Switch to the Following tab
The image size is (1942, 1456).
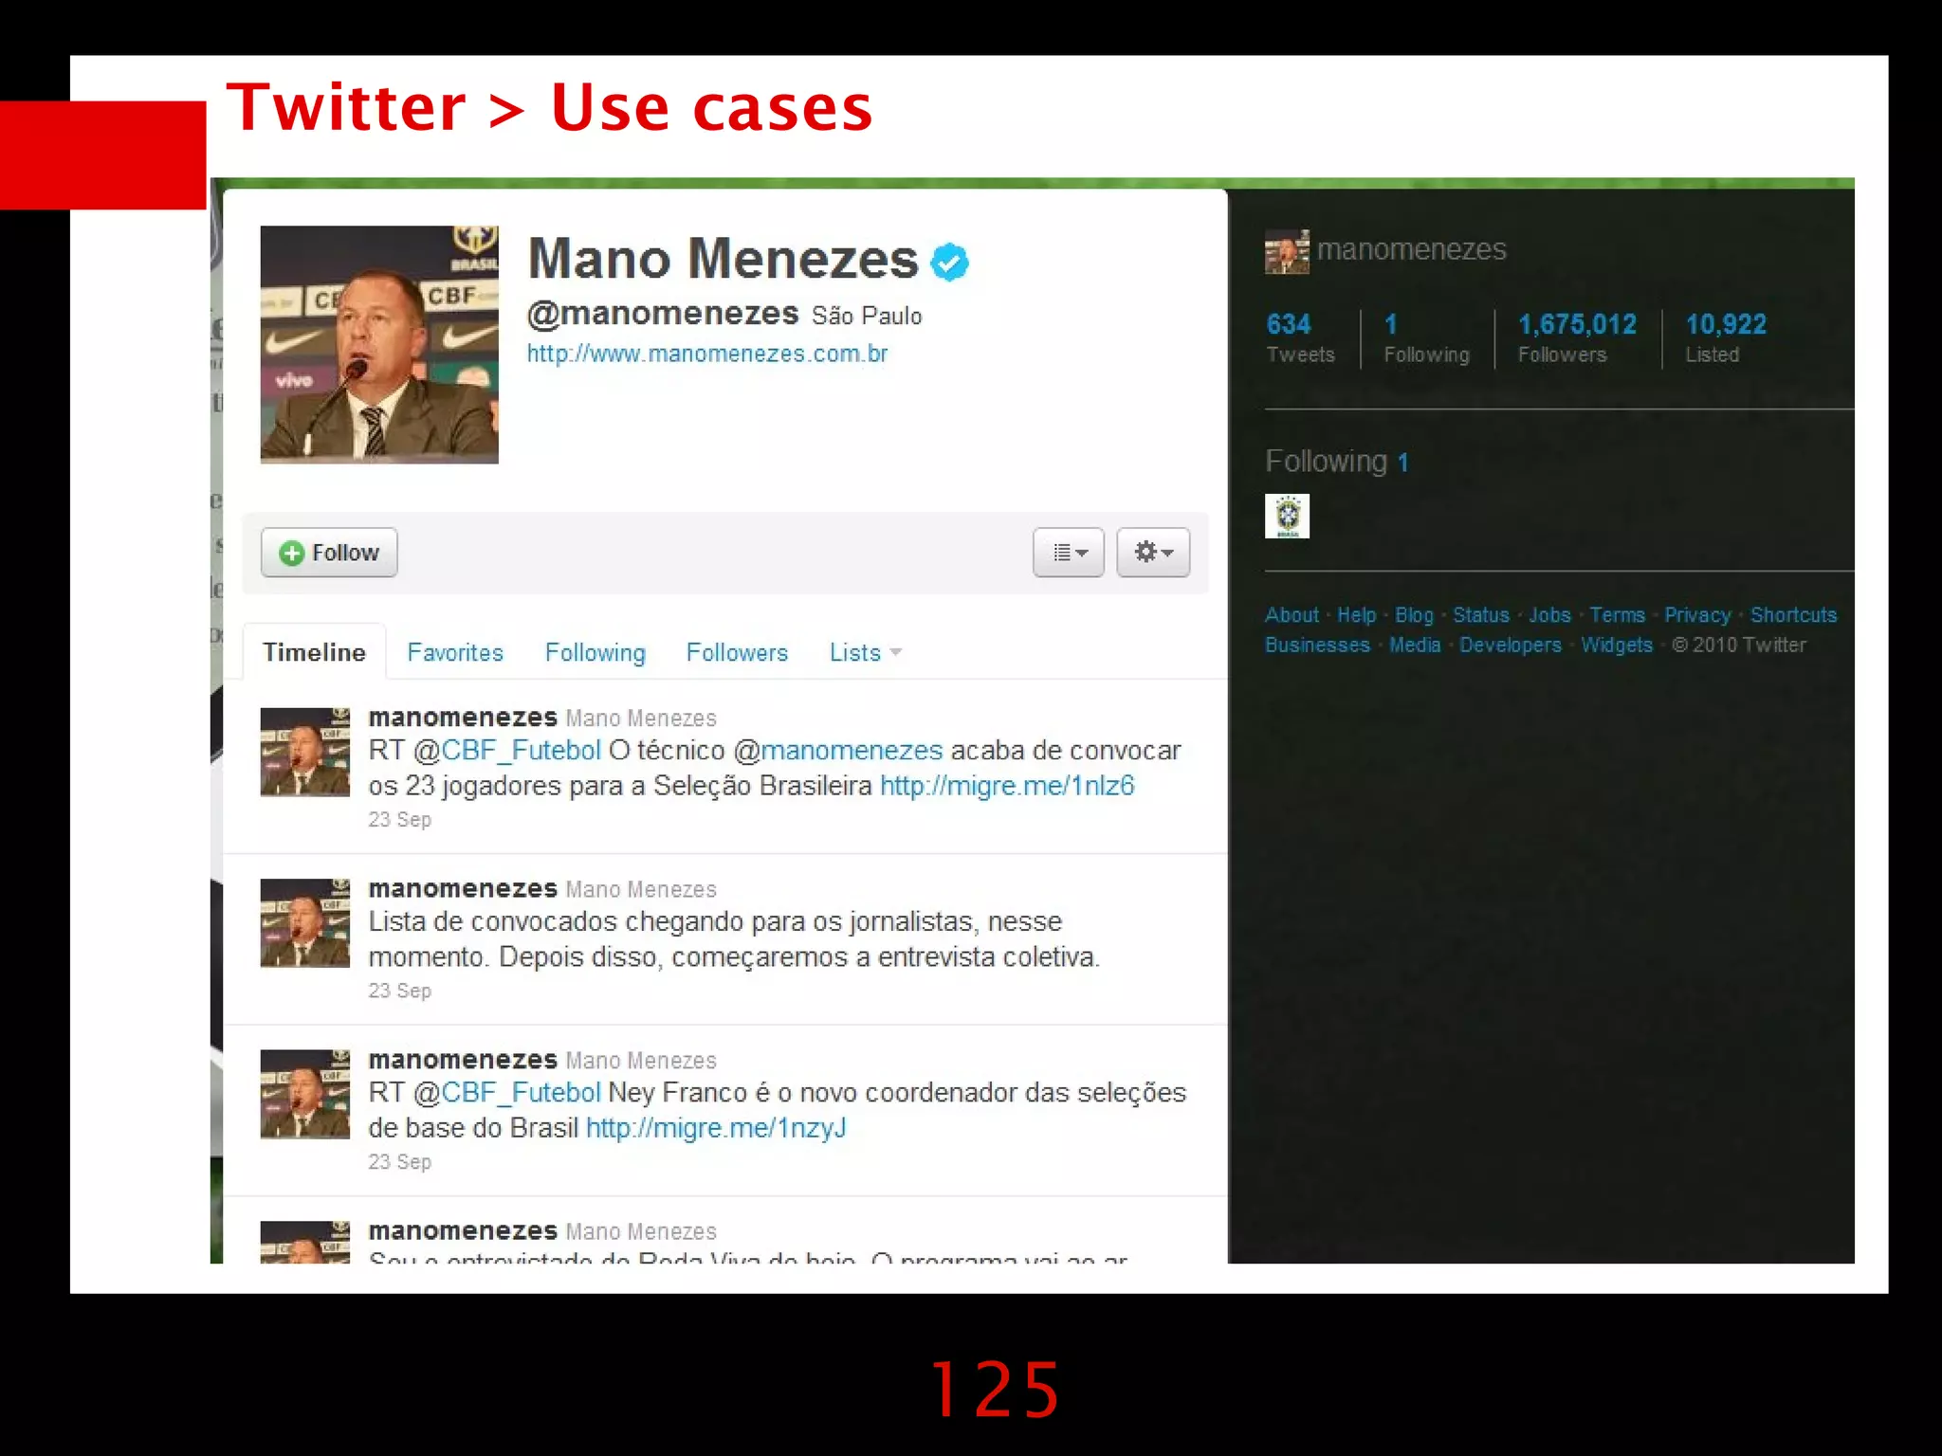point(595,652)
